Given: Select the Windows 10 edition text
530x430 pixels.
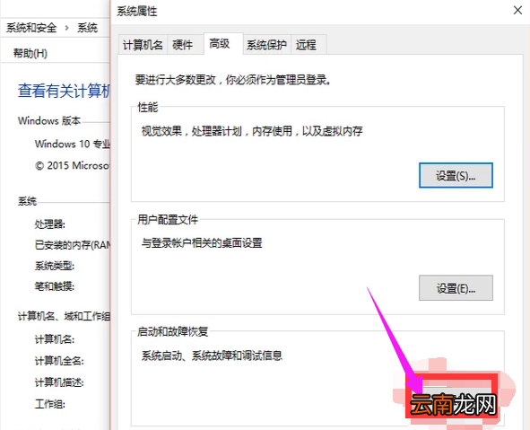Looking at the screenshot, I should 73,144.
